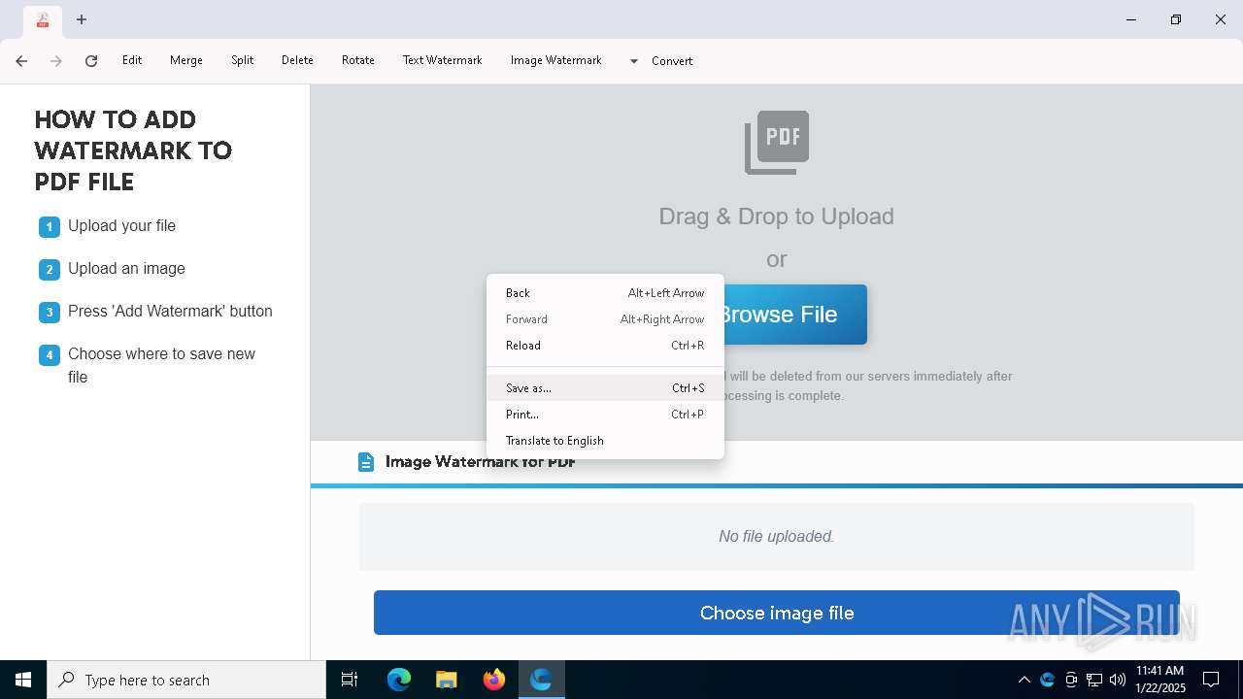The image size is (1243, 699).
Task: Select the active PDF app taskbar icon
Action: (x=541, y=680)
